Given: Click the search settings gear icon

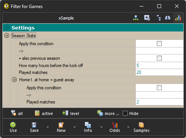Looking at the screenshot, I should [147, 18].
